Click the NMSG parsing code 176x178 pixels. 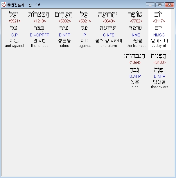[x=159, y=35]
